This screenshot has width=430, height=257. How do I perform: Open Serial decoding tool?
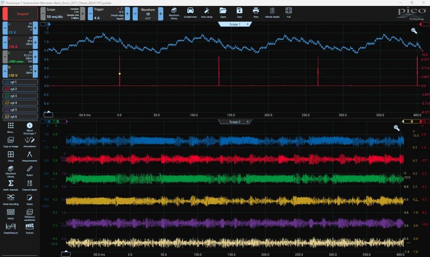pyautogui.click(x=10, y=200)
